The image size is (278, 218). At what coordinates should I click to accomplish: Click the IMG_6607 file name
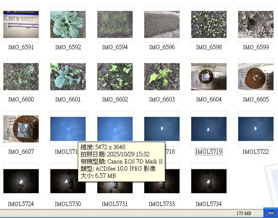pos(21,152)
